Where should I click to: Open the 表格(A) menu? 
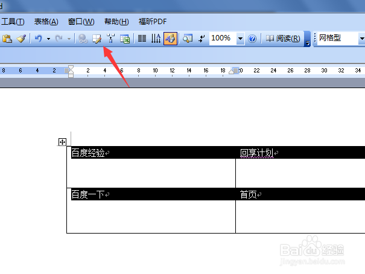[x=46, y=22]
